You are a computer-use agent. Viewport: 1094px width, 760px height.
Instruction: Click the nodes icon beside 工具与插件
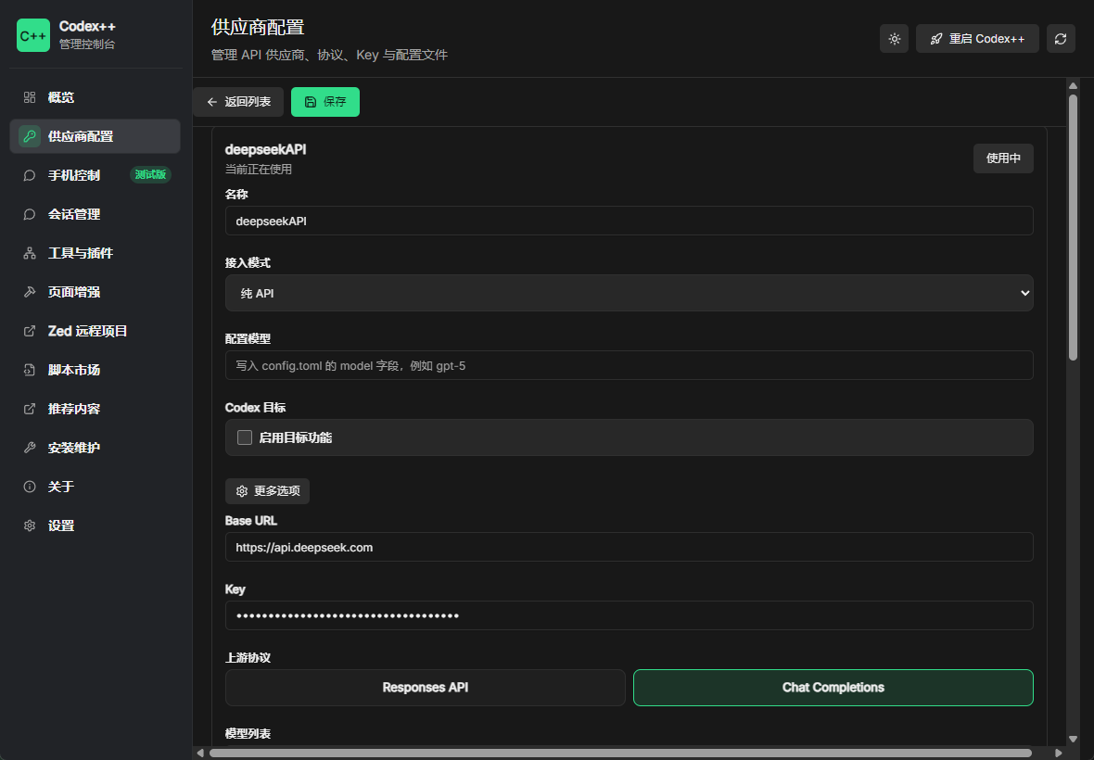pyautogui.click(x=30, y=253)
